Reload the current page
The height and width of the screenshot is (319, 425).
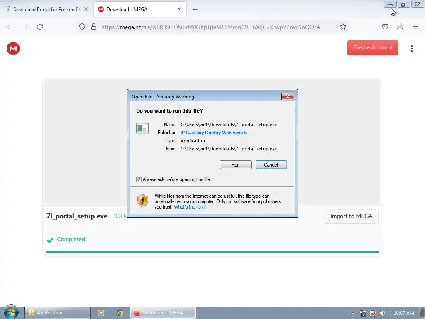point(40,27)
